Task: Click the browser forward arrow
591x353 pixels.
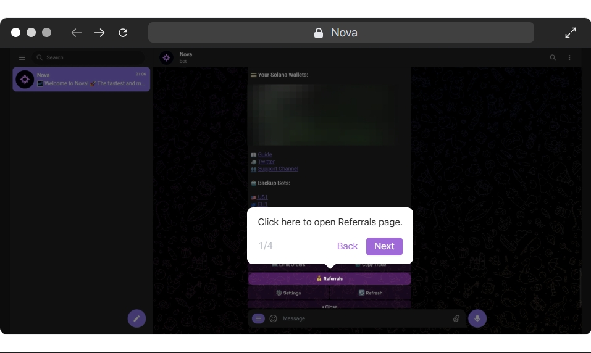Action: pyautogui.click(x=99, y=33)
